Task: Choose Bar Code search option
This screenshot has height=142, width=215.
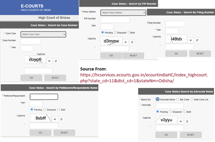Action: click(x=178, y=99)
